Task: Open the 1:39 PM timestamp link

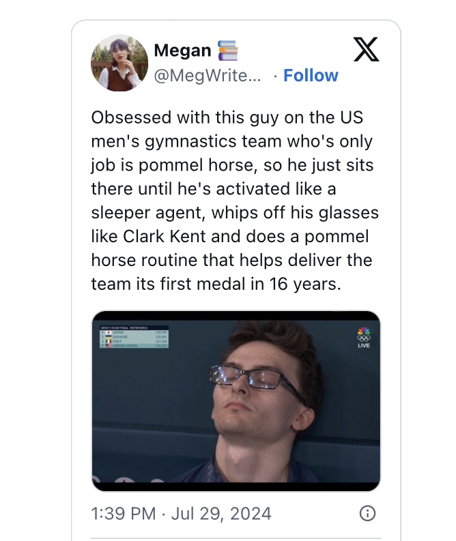Action: [x=124, y=513]
